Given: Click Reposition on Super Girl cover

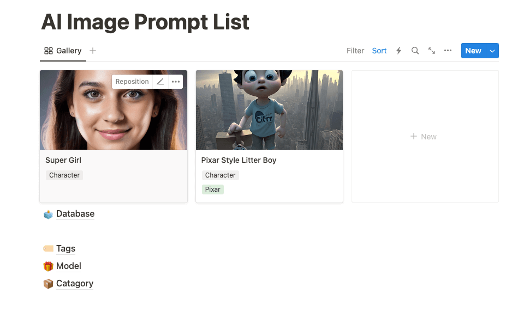Looking at the screenshot, I should click(132, 82).
